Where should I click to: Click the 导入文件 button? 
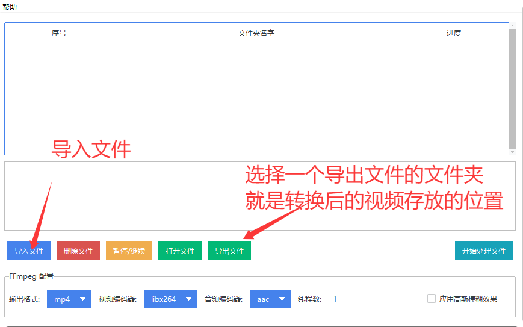click(29, 251)
